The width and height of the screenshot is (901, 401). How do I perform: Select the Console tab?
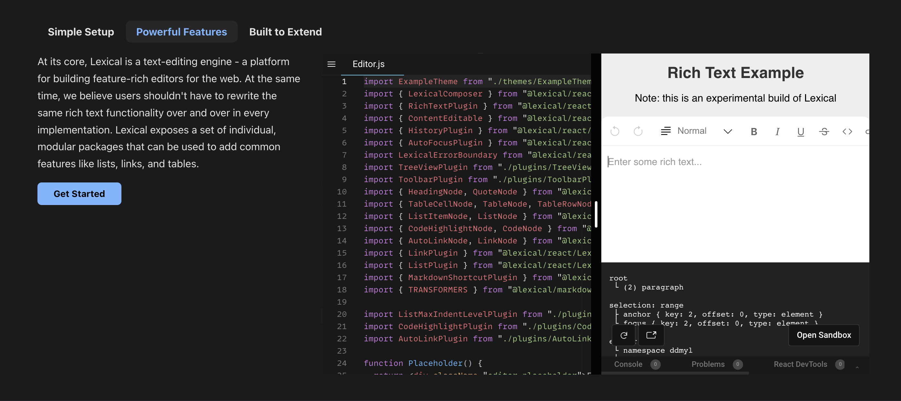click(628, 364)
